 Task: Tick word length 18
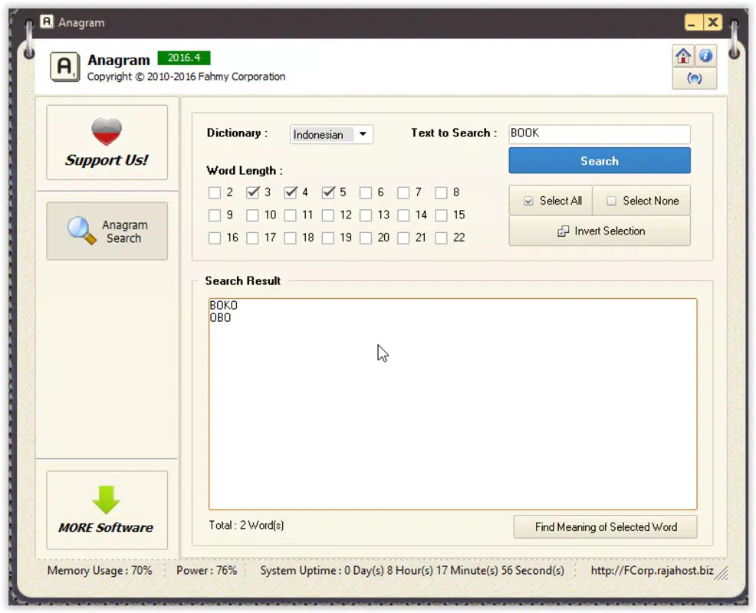click(x=291, y=238)
